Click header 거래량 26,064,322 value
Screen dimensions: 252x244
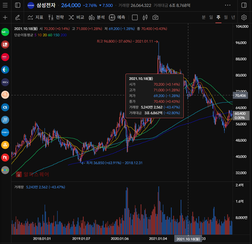coord(135,5)
